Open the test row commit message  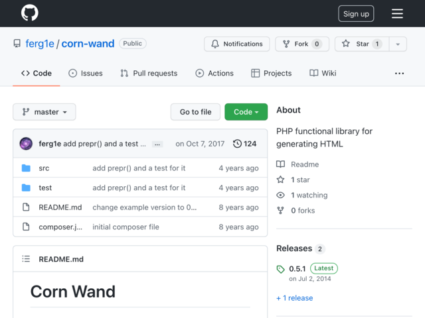coord(139,187)
